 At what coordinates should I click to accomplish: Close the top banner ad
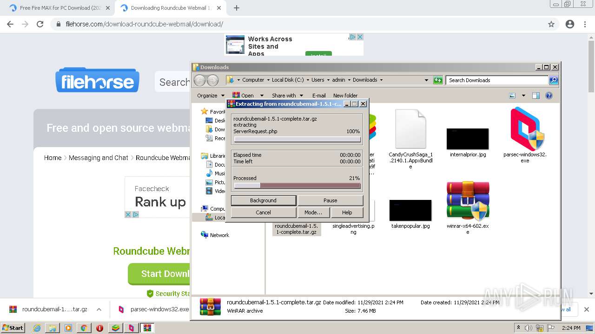(x=360, y=37)
